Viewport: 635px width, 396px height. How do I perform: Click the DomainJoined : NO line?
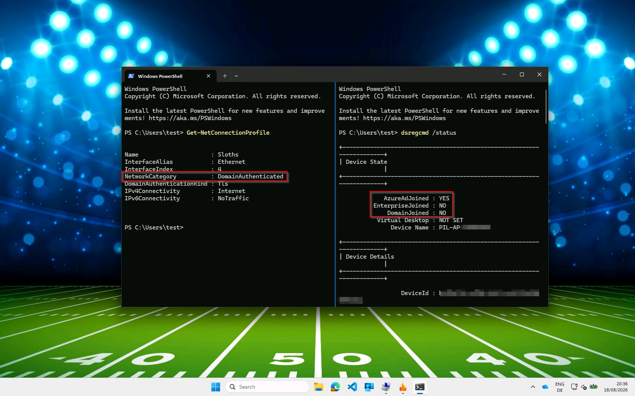pyautogui.click(x=416, y=213)
